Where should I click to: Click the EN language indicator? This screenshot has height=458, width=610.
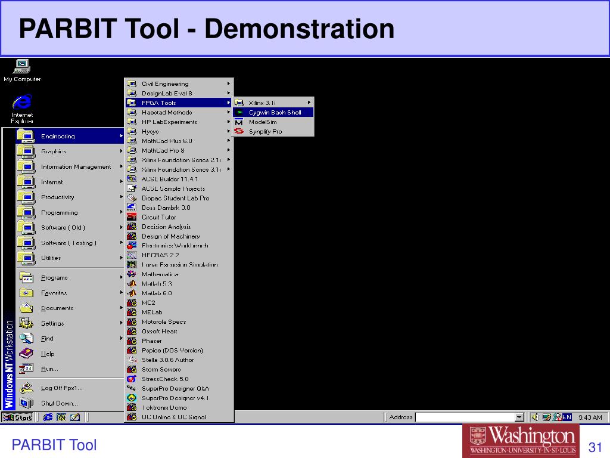click(567, 417)
